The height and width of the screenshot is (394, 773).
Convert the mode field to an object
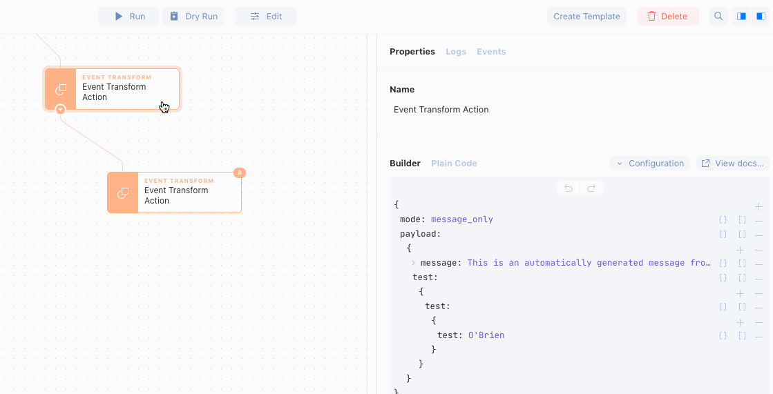pyautogui.click(x=723, y=220)
